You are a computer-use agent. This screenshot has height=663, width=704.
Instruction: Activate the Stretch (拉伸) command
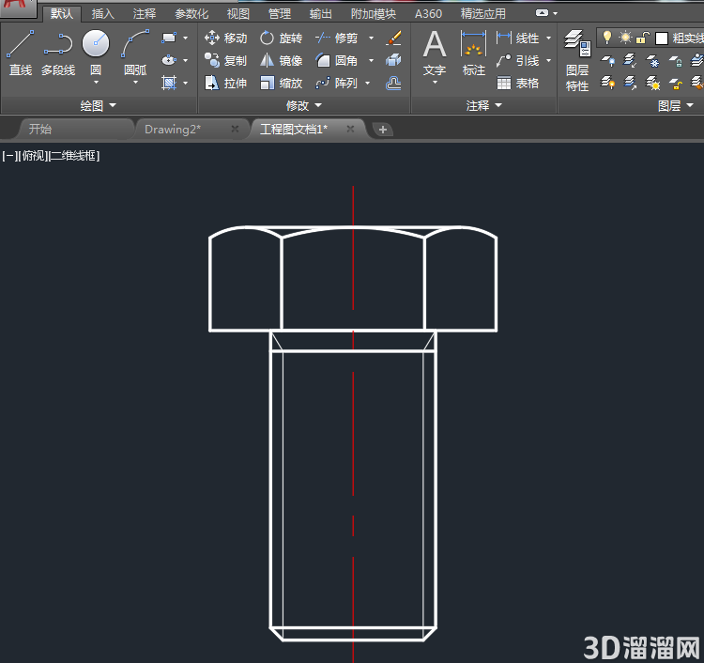pyautogui.click(x=226, y=83)
